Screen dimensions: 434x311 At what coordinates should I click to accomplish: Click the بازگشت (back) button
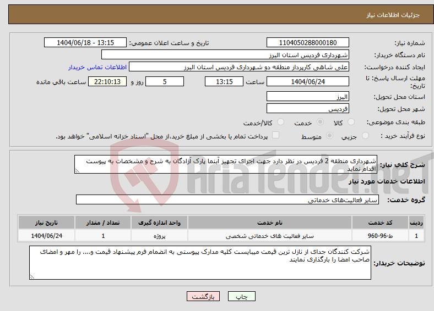point(203,296)
